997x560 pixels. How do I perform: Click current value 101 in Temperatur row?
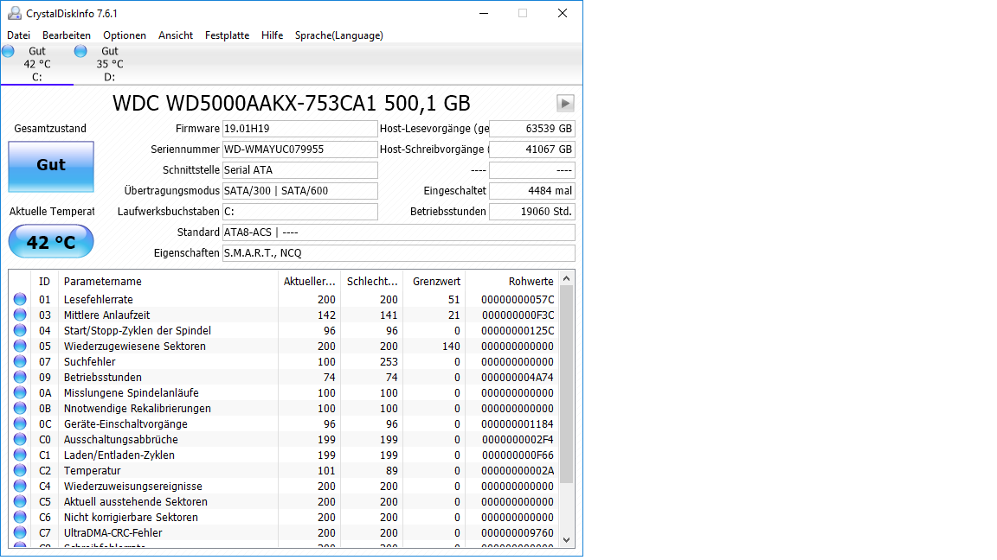tap(326, 470)
